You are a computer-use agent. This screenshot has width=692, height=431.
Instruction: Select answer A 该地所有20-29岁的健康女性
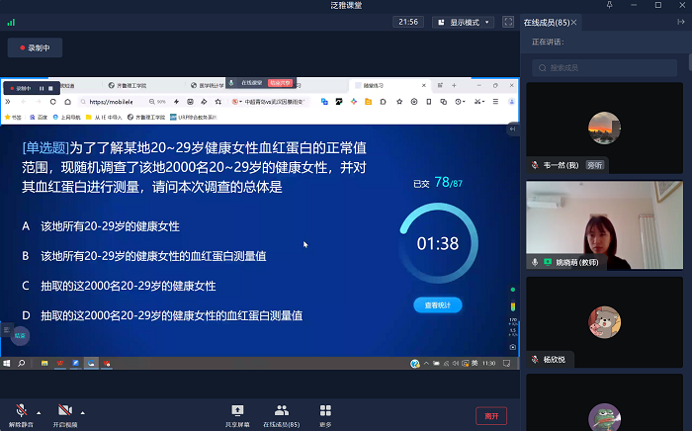click(101, 226)
